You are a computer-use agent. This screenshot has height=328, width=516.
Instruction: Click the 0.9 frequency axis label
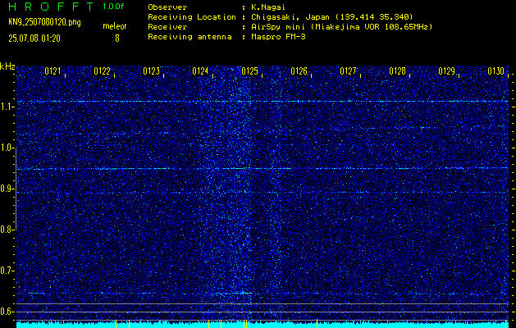[x=7, y=189]
